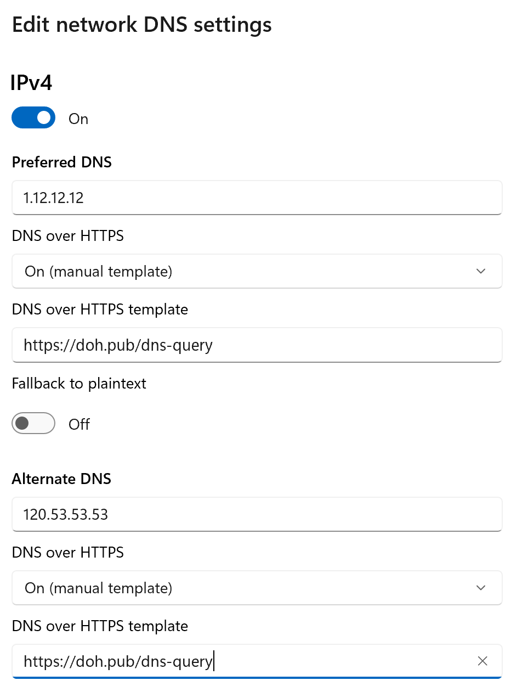Open the Preferred DNS over HTTPS dropdown

click(x=257, y=271)
